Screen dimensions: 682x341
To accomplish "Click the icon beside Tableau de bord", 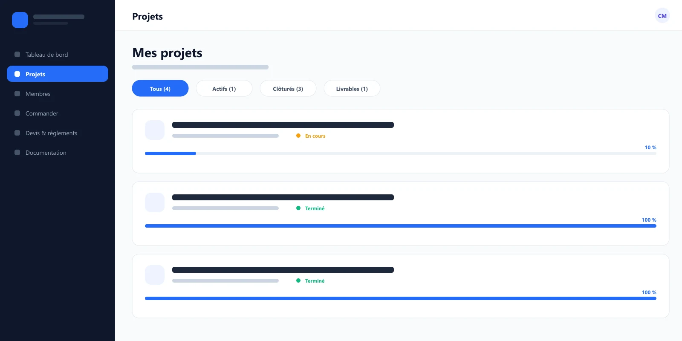I will pyautogui.click(x=17, y=55).
